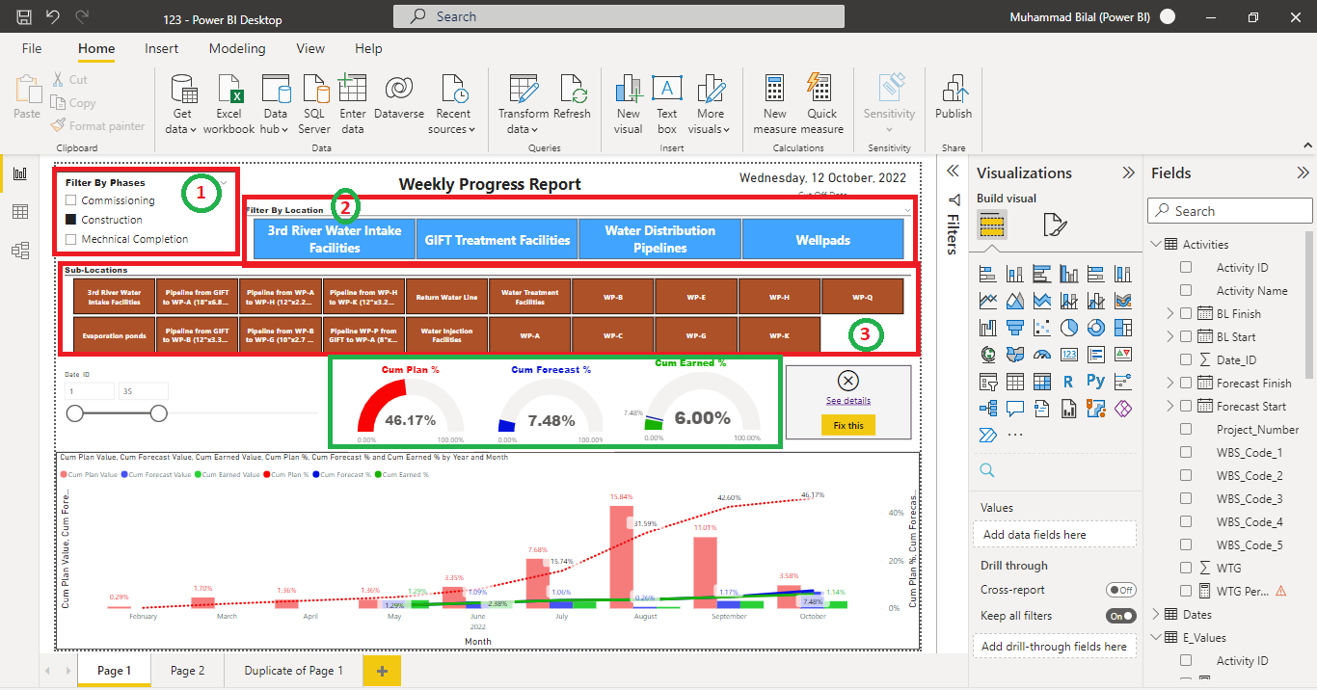Click the left Date ID slider handle

(74, 413)
